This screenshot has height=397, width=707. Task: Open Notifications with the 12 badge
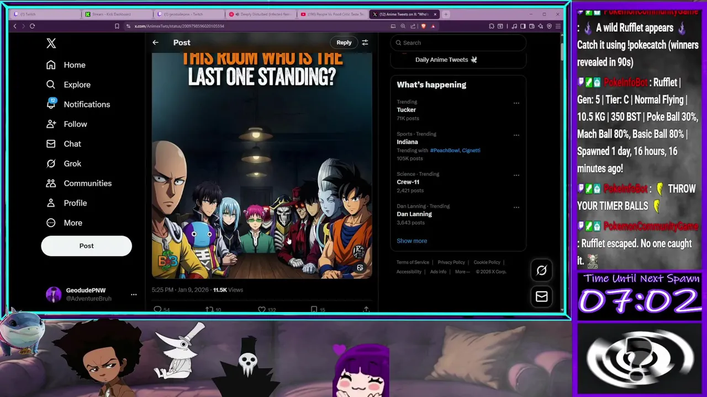(x=78, y=104)
